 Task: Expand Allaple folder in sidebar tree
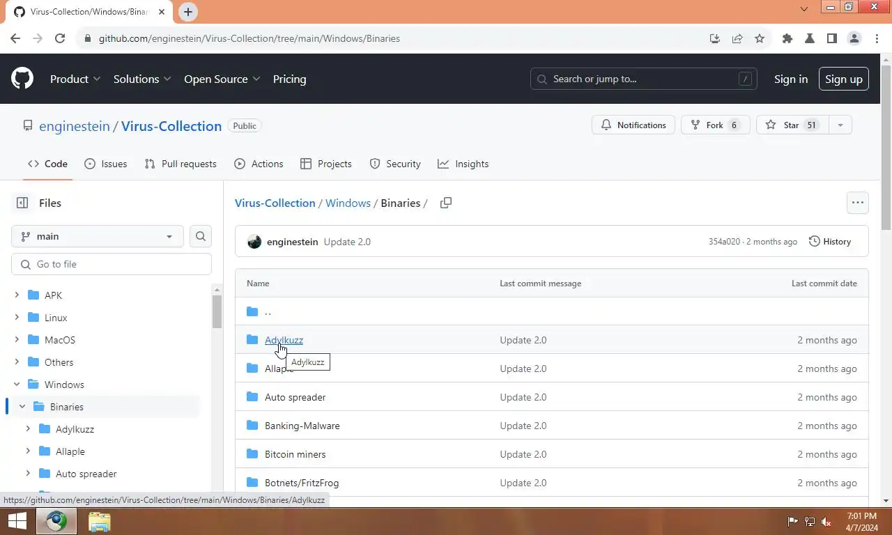tap(28, 451)
